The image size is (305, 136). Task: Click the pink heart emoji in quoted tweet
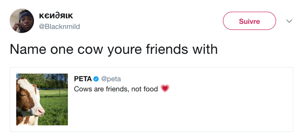click(x=165, y=89)
